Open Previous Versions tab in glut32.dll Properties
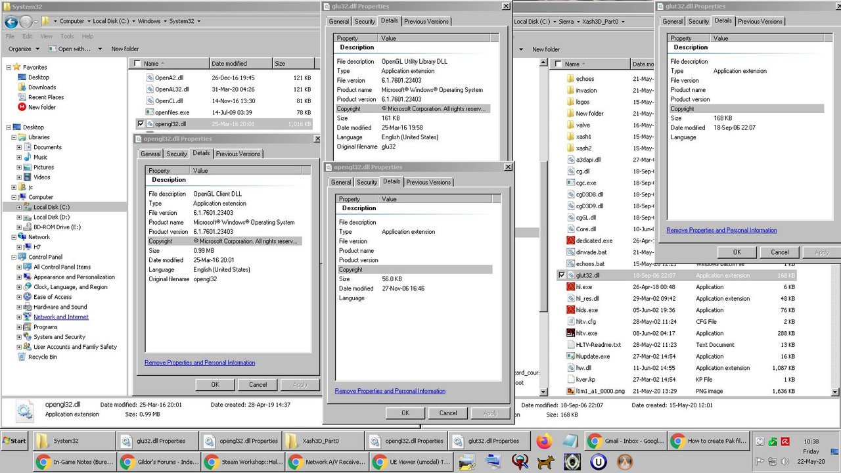 tap(760, 21)
